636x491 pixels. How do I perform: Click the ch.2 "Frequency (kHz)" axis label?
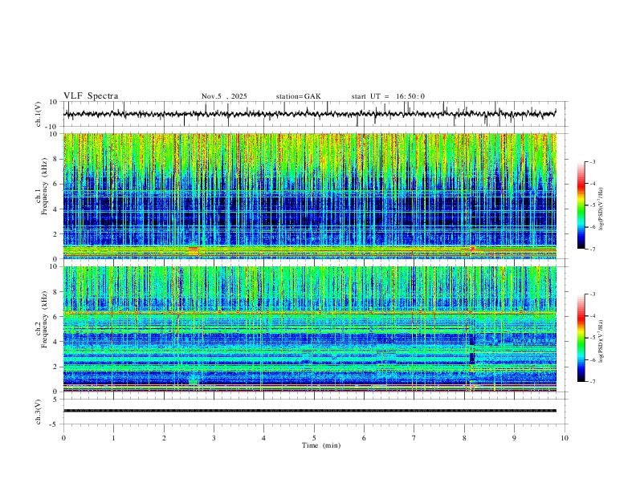(44, 319)
